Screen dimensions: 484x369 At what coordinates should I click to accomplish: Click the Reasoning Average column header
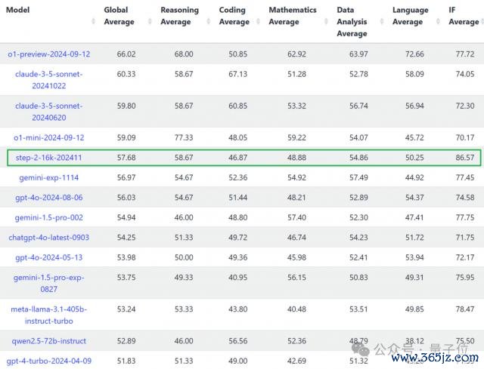click(x=180, y=16)
